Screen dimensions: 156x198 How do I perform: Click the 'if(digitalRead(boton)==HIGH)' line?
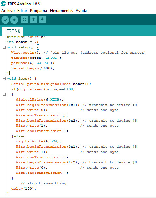pos(43,89)
